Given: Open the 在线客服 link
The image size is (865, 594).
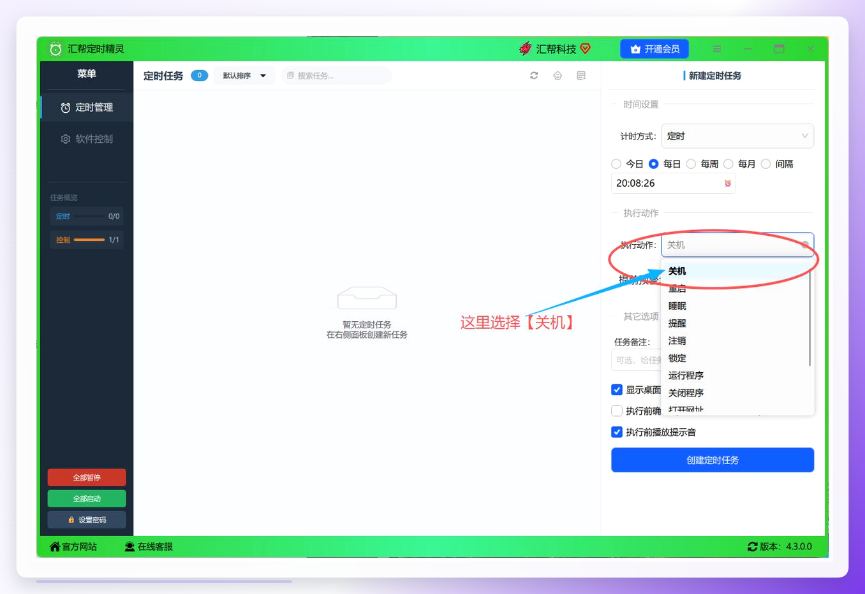Looking at the screenshot, I should pos(149,547).
